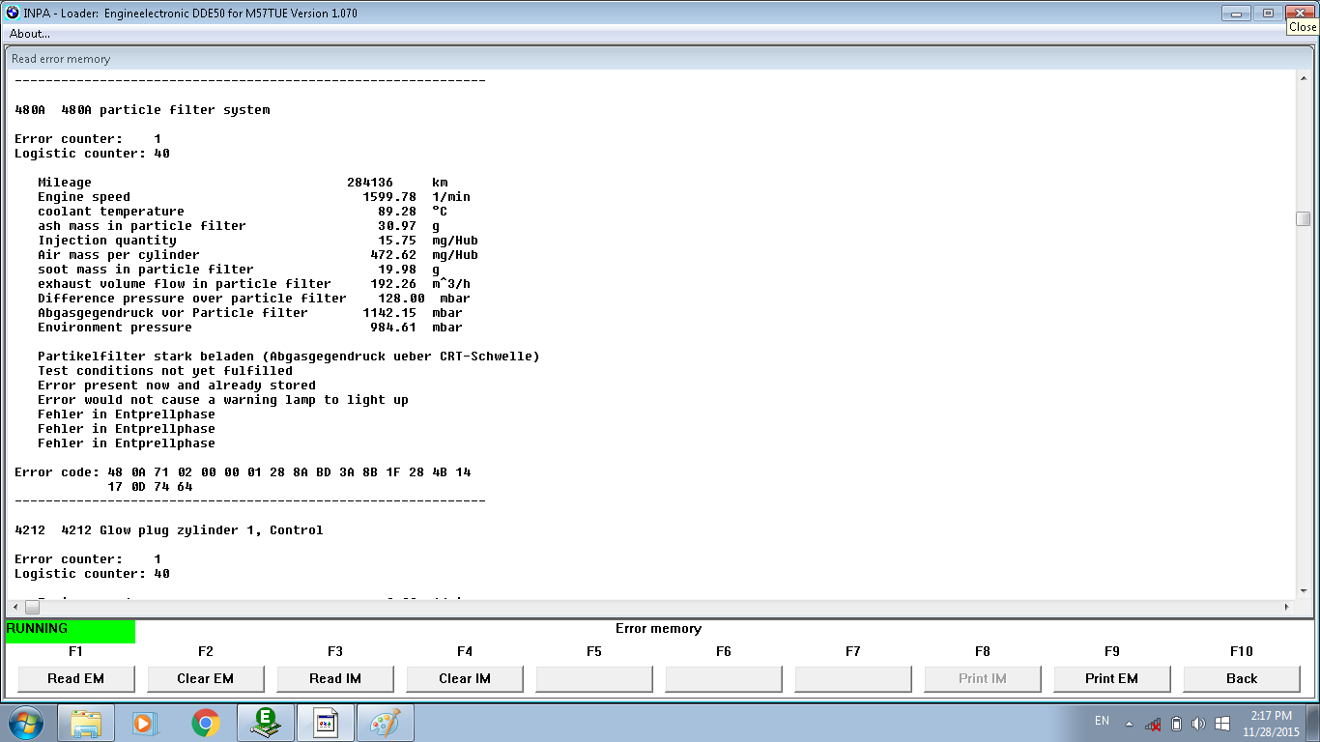
Task: Click the Get Windows 10 tray icon
Action: pyautogui.click(x=1222, y=724)
